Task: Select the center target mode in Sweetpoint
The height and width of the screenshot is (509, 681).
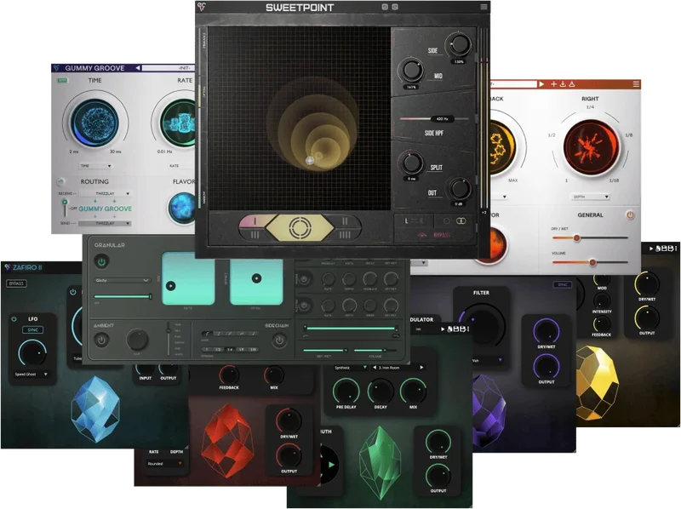Action: (x=300, y=227)
